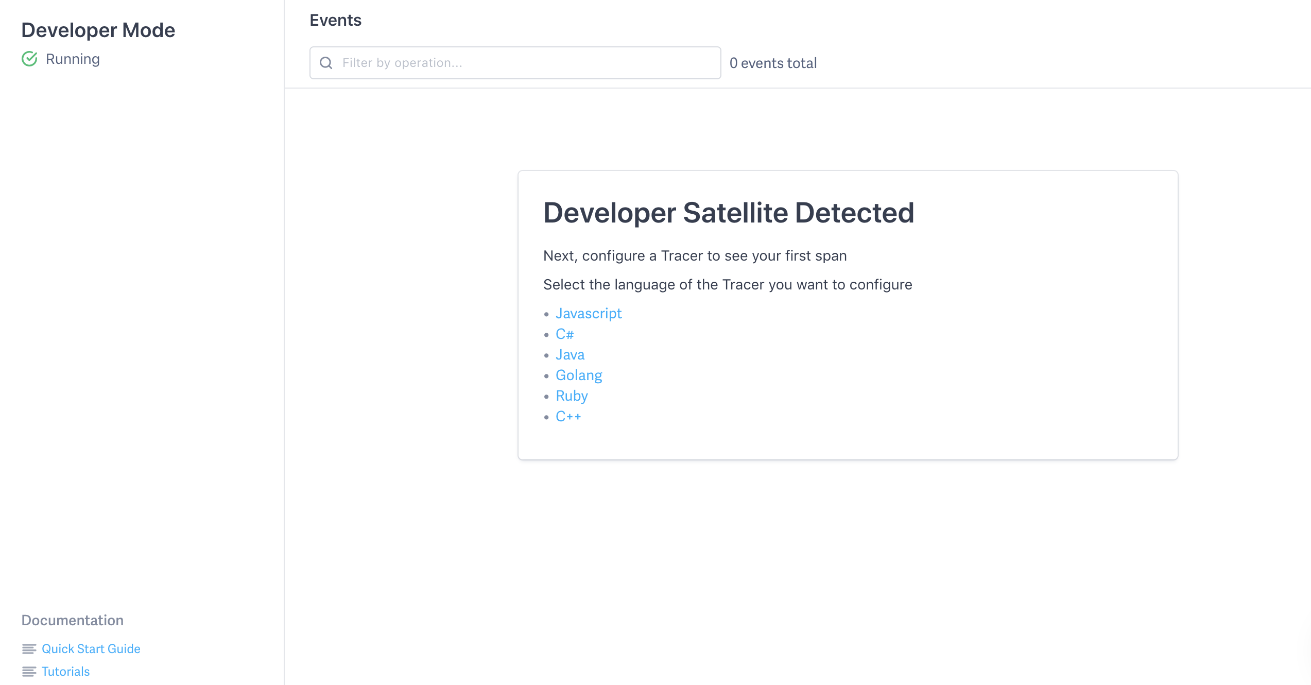The image size is (1311, 685).
Task: Click the Events heading
Action: tap(335, 20)
